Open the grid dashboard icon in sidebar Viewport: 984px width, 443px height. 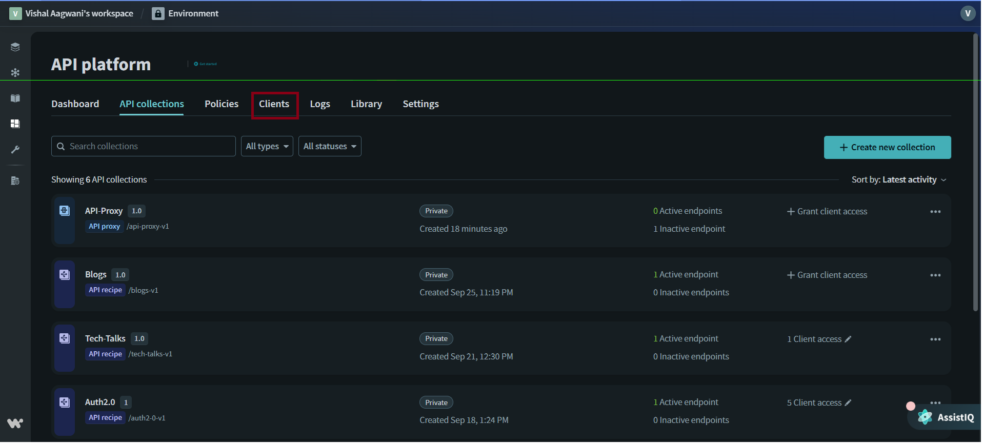(15, 124)
